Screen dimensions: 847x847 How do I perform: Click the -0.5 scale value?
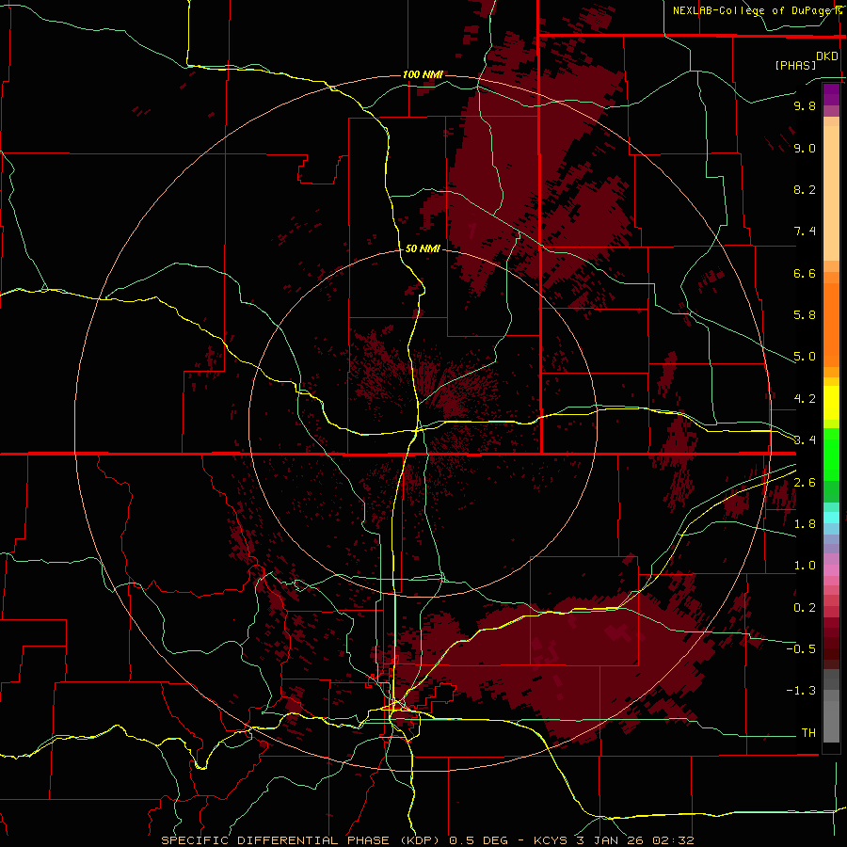click(801, 649)
